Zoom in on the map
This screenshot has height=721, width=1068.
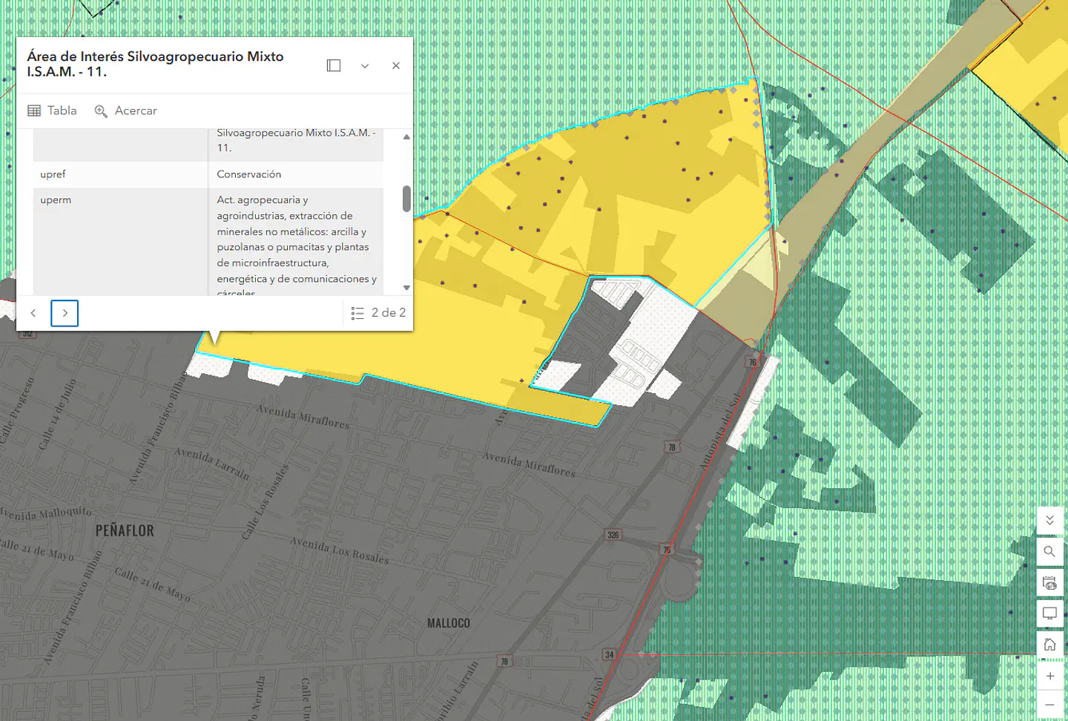1049,676
